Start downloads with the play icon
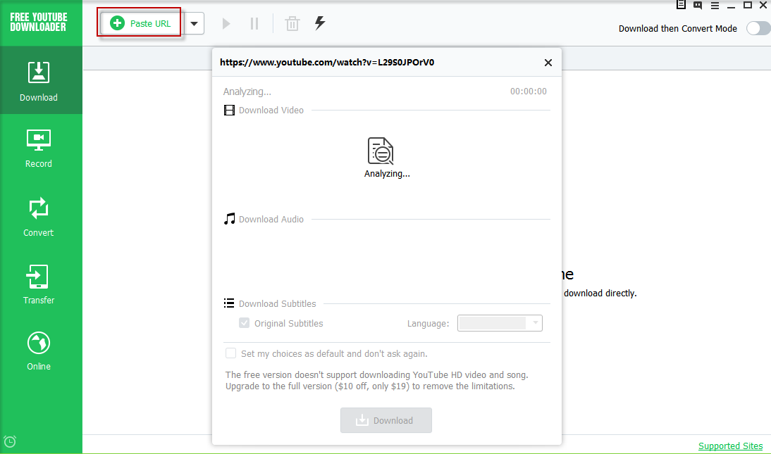Viewport: 771px width, 454px height. [226, 24]
